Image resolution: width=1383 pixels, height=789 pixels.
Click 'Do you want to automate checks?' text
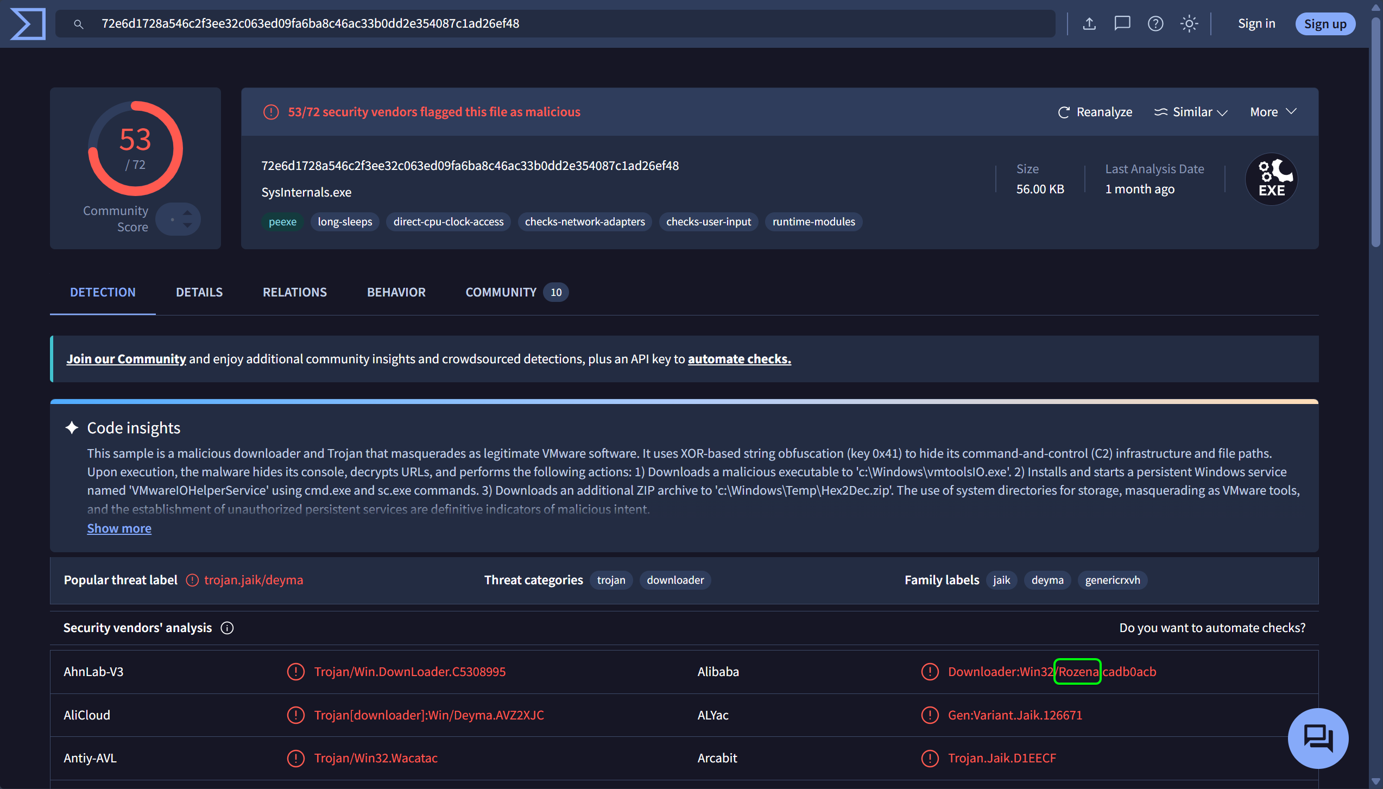point(1212,628)
